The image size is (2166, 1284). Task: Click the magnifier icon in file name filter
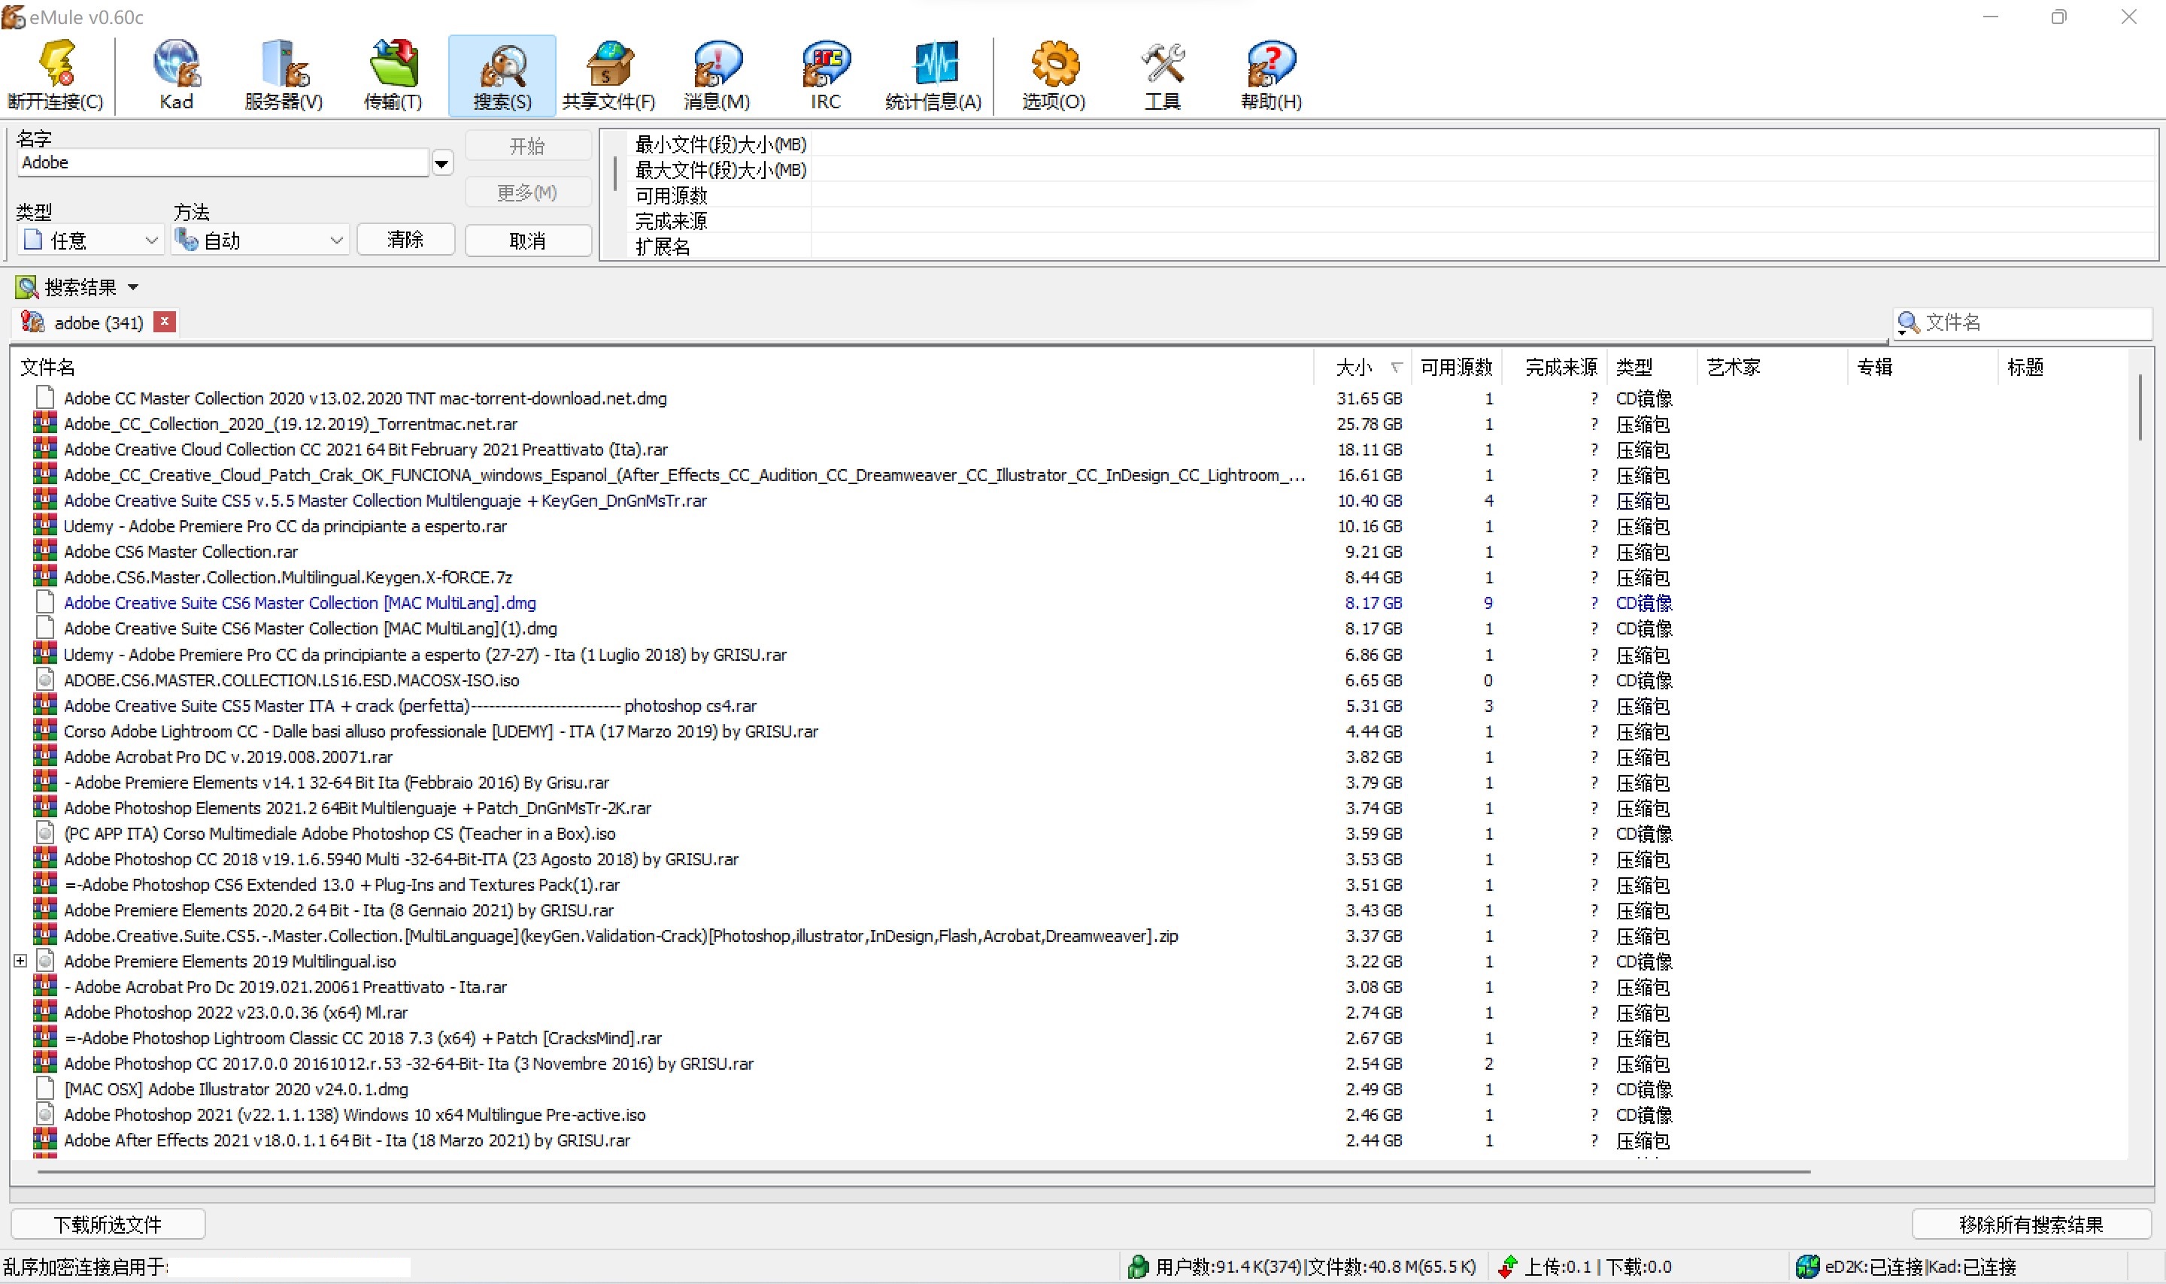(x=1907, y=323)
